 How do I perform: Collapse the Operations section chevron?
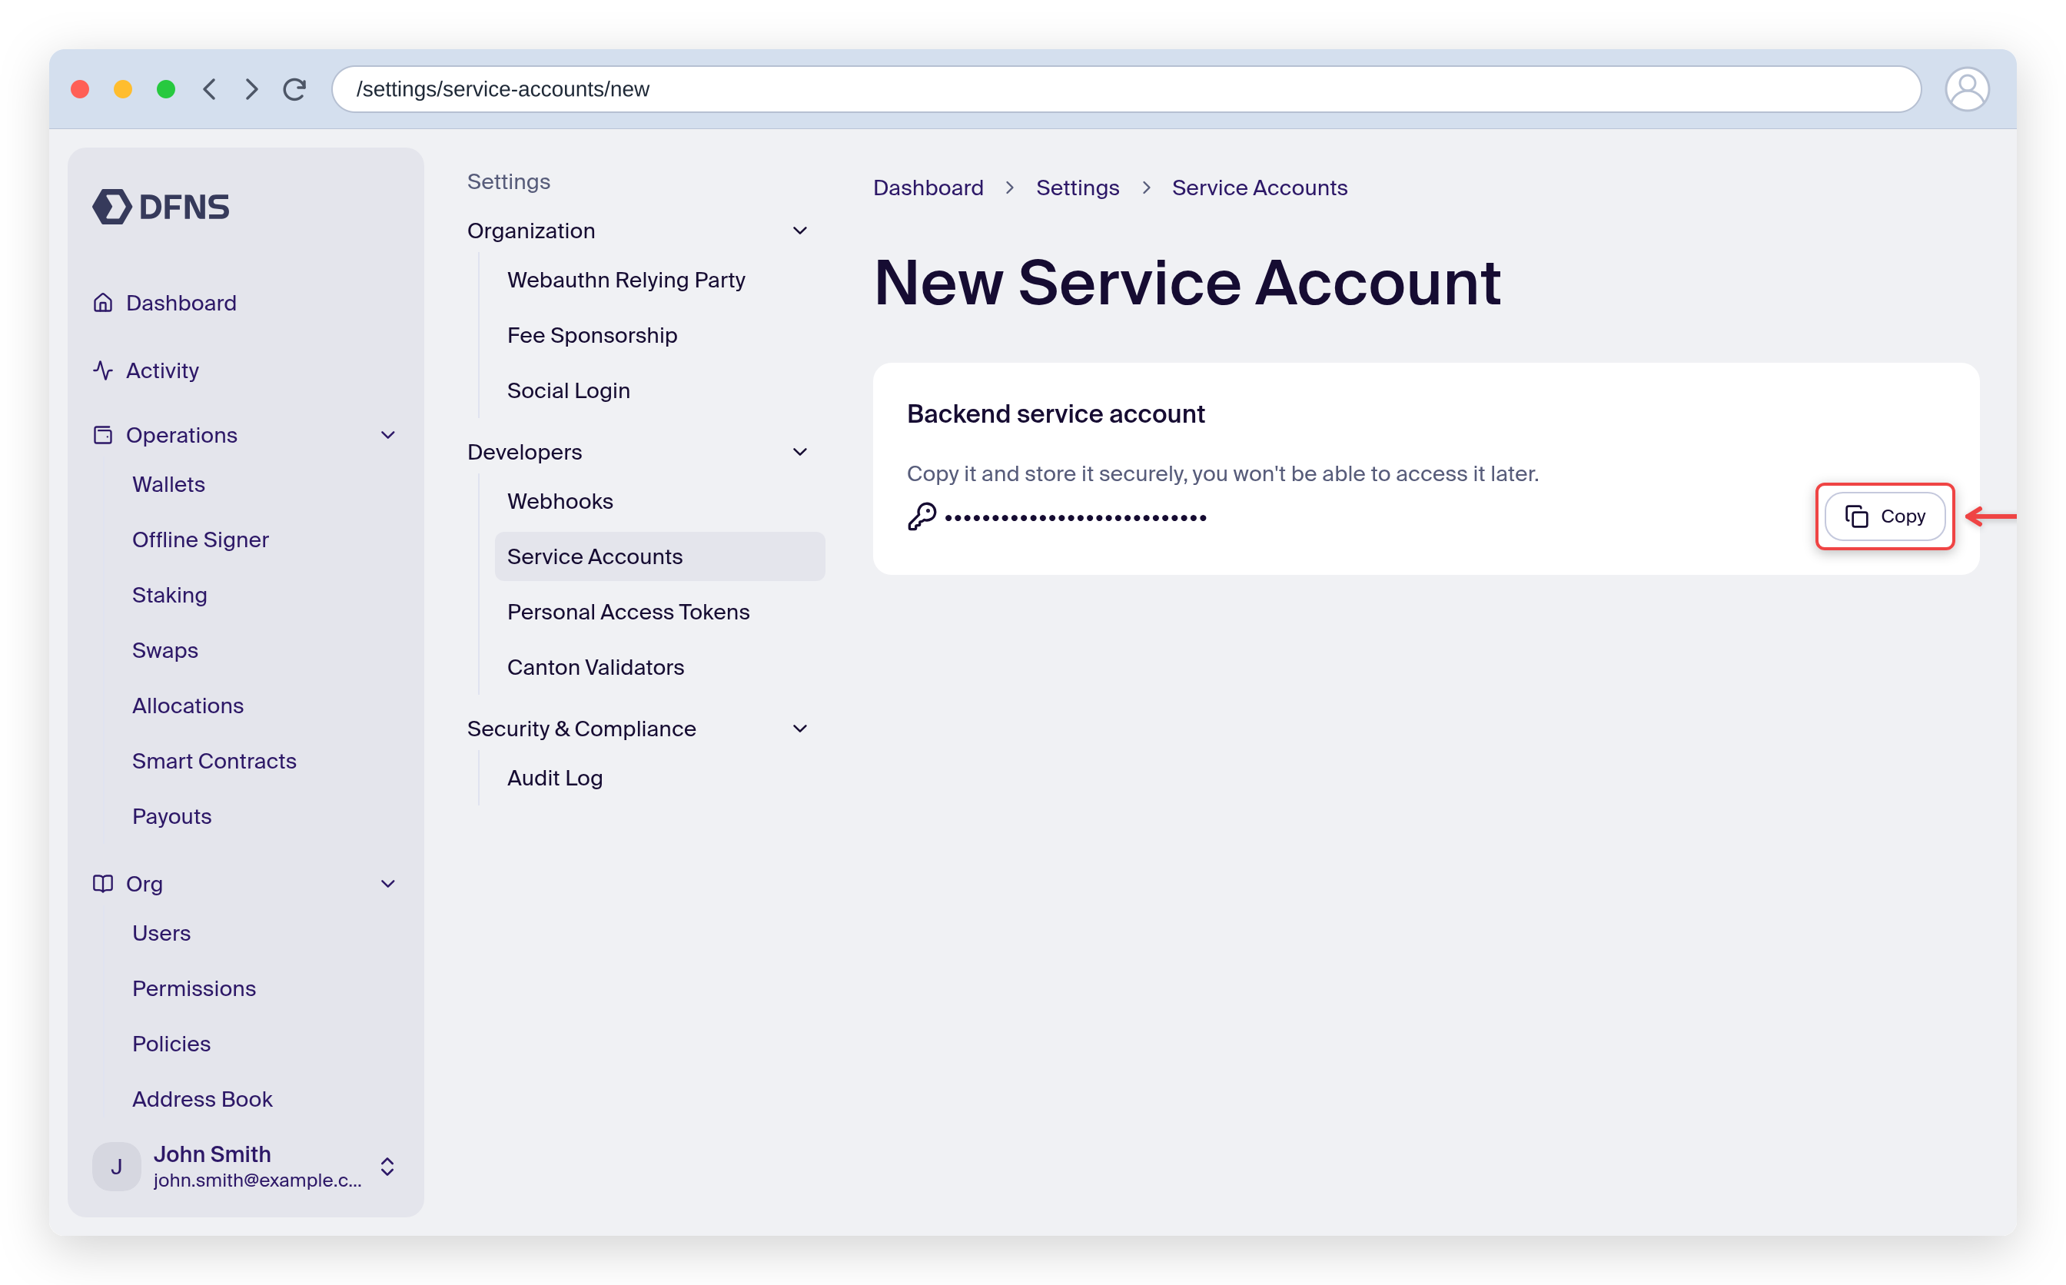click(x=388, y=435)
